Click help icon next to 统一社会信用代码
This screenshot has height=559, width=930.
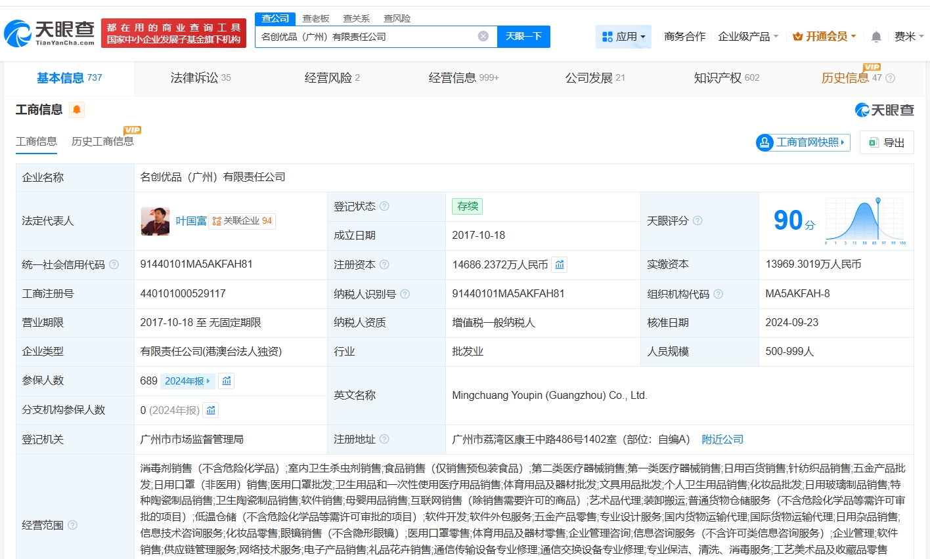pos(114,264)
